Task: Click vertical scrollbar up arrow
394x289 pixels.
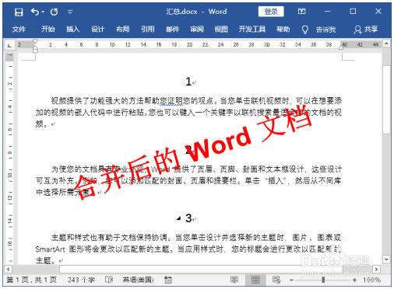Action: click(386, 44)
